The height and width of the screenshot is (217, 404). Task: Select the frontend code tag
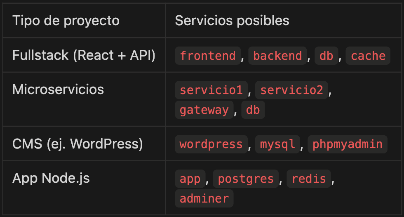208,56
